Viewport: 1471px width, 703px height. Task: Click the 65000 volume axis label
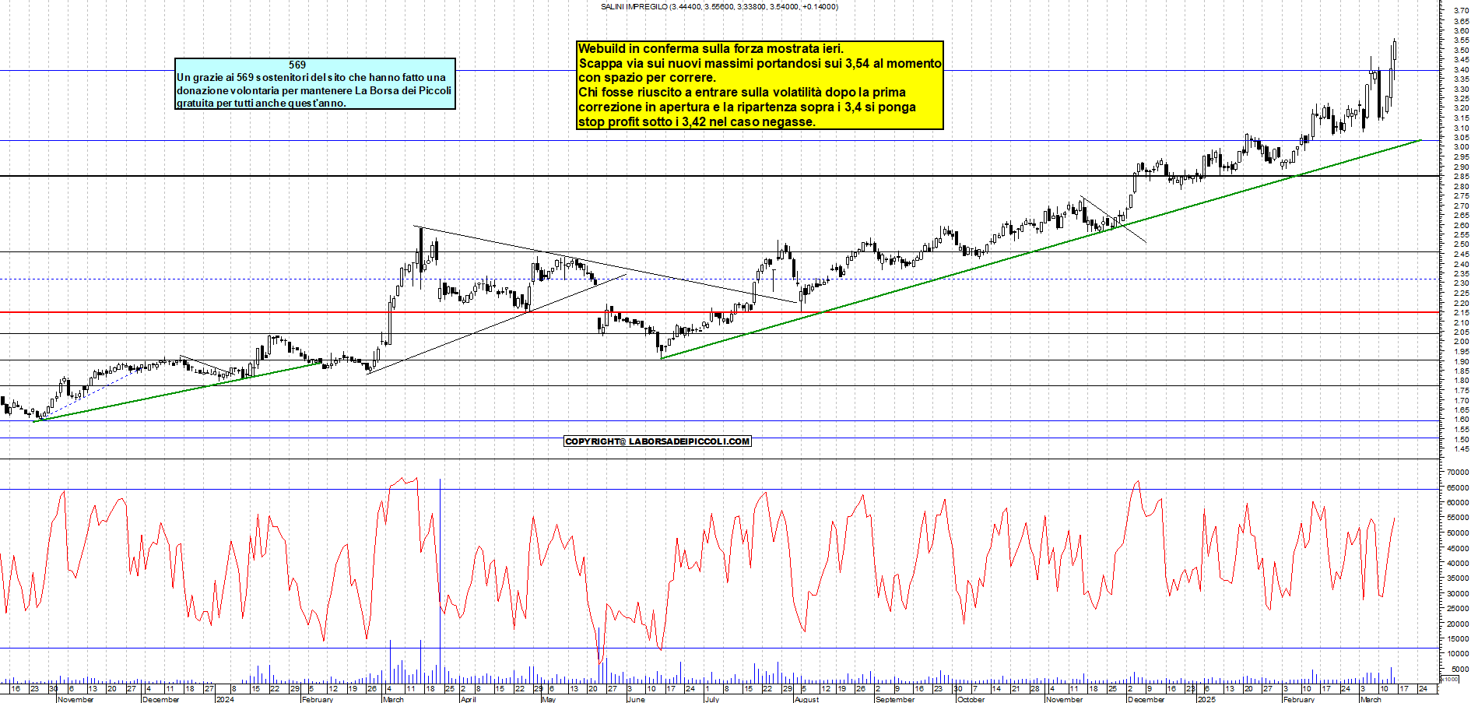1458,488
